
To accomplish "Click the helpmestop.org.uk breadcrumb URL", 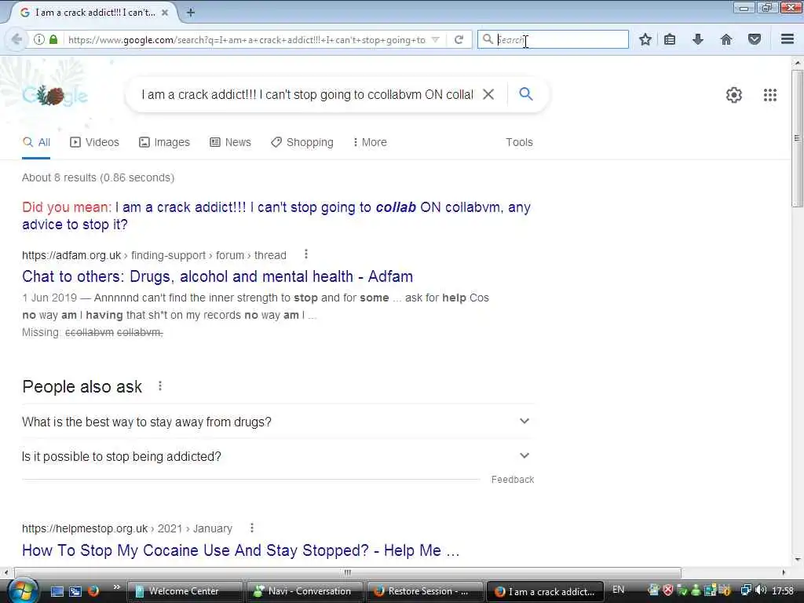I will tap(127, 528).
